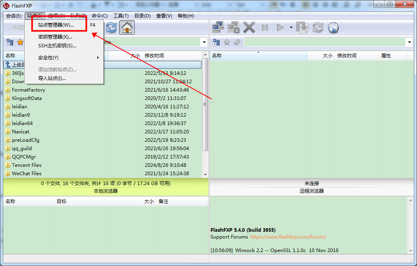Viewport: 417px width, 266px height.
Task: Click the local Refresh icon
Action: [111, 27]
